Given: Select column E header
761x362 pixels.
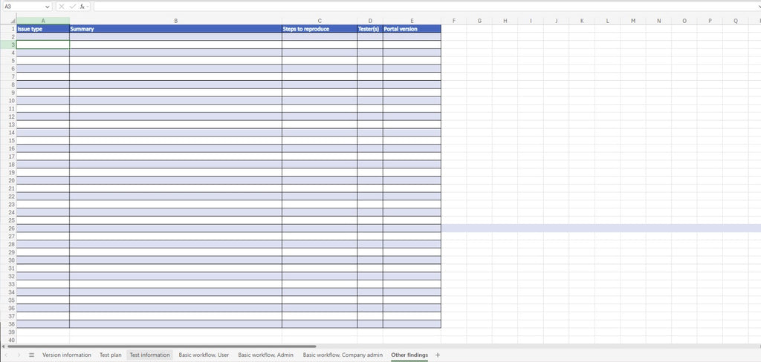Looking at the screenshot, I should point(412,21).
